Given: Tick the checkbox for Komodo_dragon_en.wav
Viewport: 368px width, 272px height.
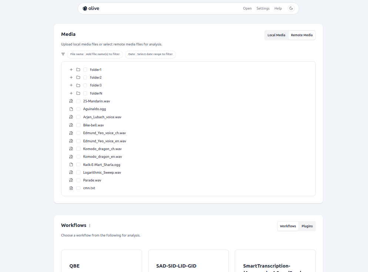Looking at the screenshot, I should tap(78, 156).
